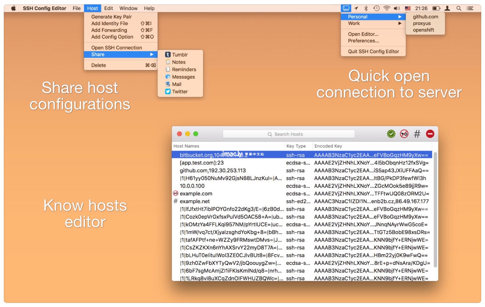Choose Add Config Option menu item
The height and width of the screenshot is (307, 485).
pos(121,37)
